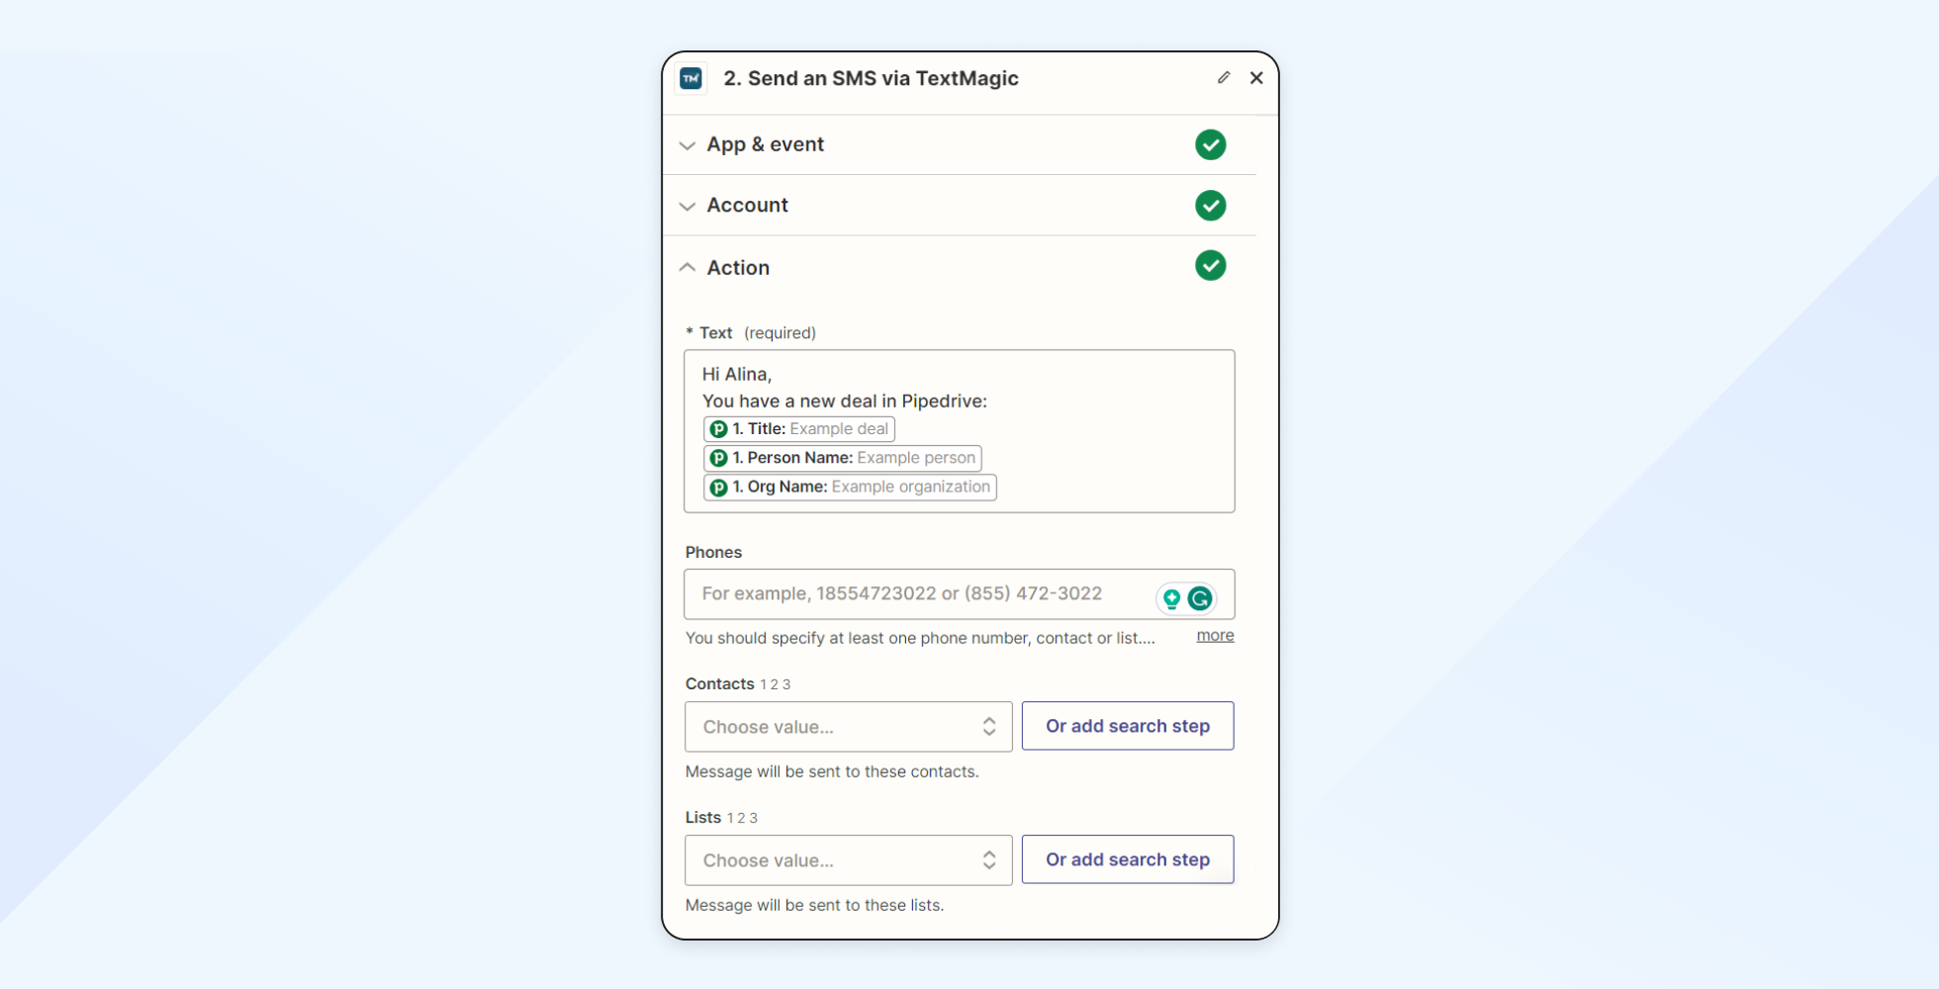The height and width of the screenshot is (989, 1939).
Task: Click the Contacts dropdown up-down arrows
Action: coord(989,727)
